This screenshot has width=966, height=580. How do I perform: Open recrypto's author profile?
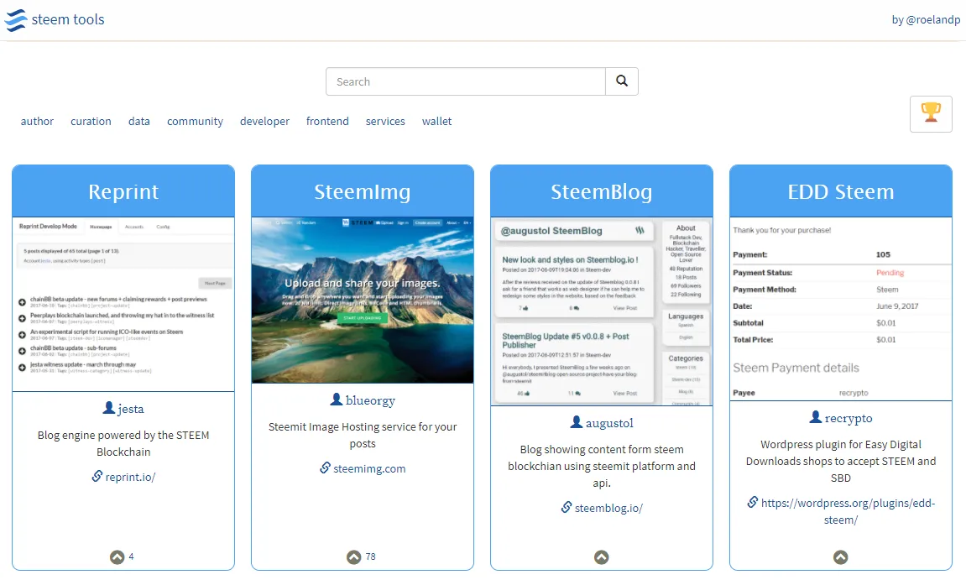tap(849, 419)
